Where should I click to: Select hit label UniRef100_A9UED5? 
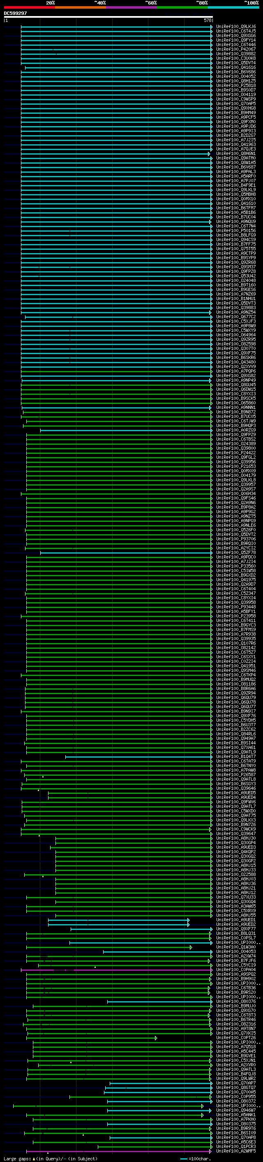[235, 793]
